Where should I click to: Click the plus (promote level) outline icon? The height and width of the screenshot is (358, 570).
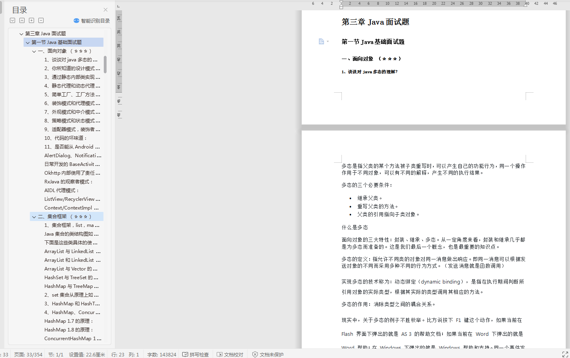(x=32, y=21)
